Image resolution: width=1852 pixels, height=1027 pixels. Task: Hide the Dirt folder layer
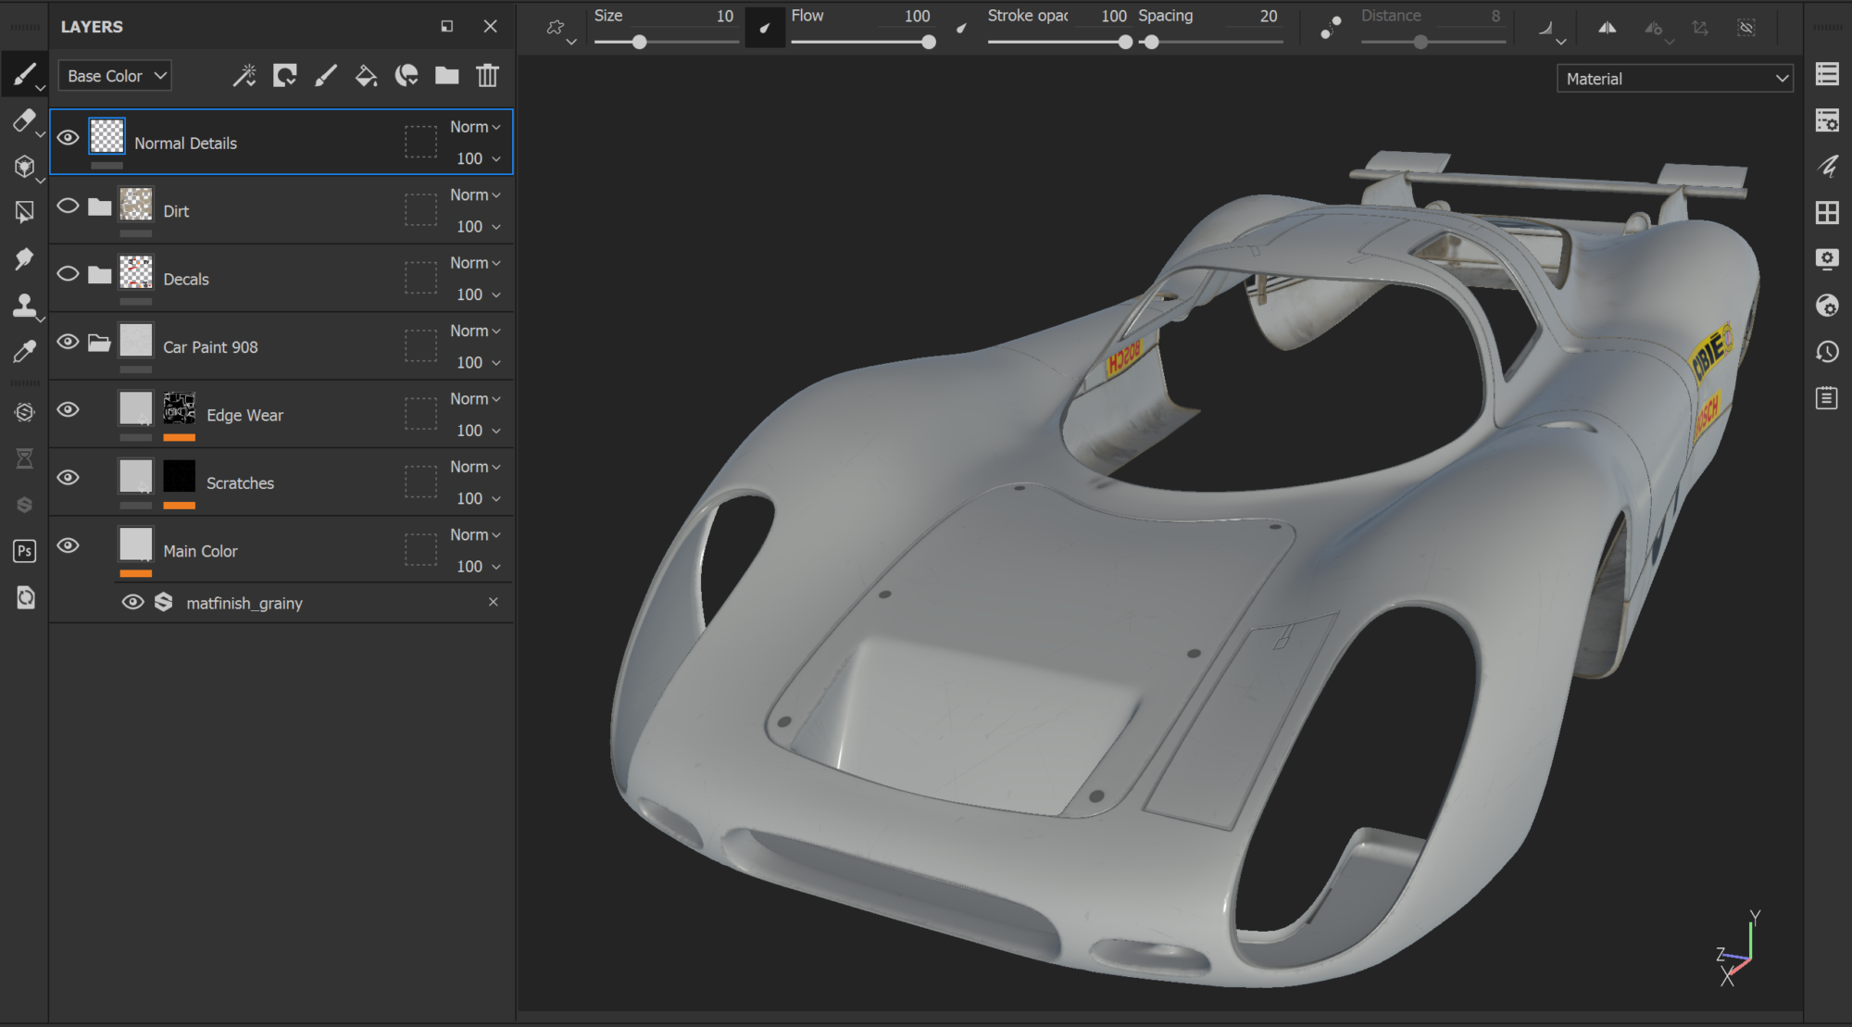68,206
